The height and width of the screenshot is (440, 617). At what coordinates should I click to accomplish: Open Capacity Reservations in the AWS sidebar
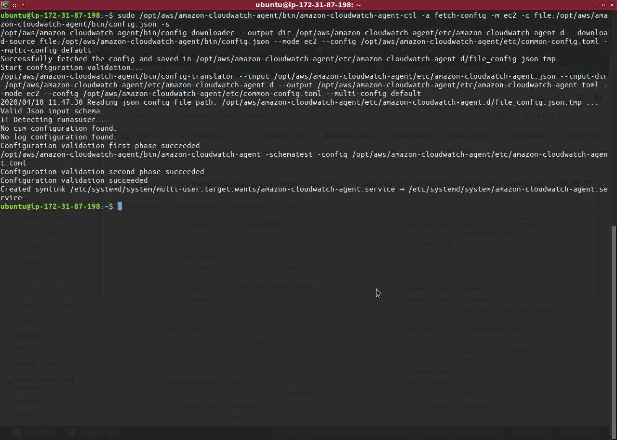point(52,319)
